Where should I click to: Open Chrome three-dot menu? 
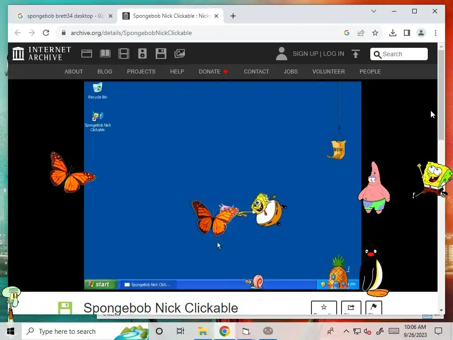(x=435, y=33)
